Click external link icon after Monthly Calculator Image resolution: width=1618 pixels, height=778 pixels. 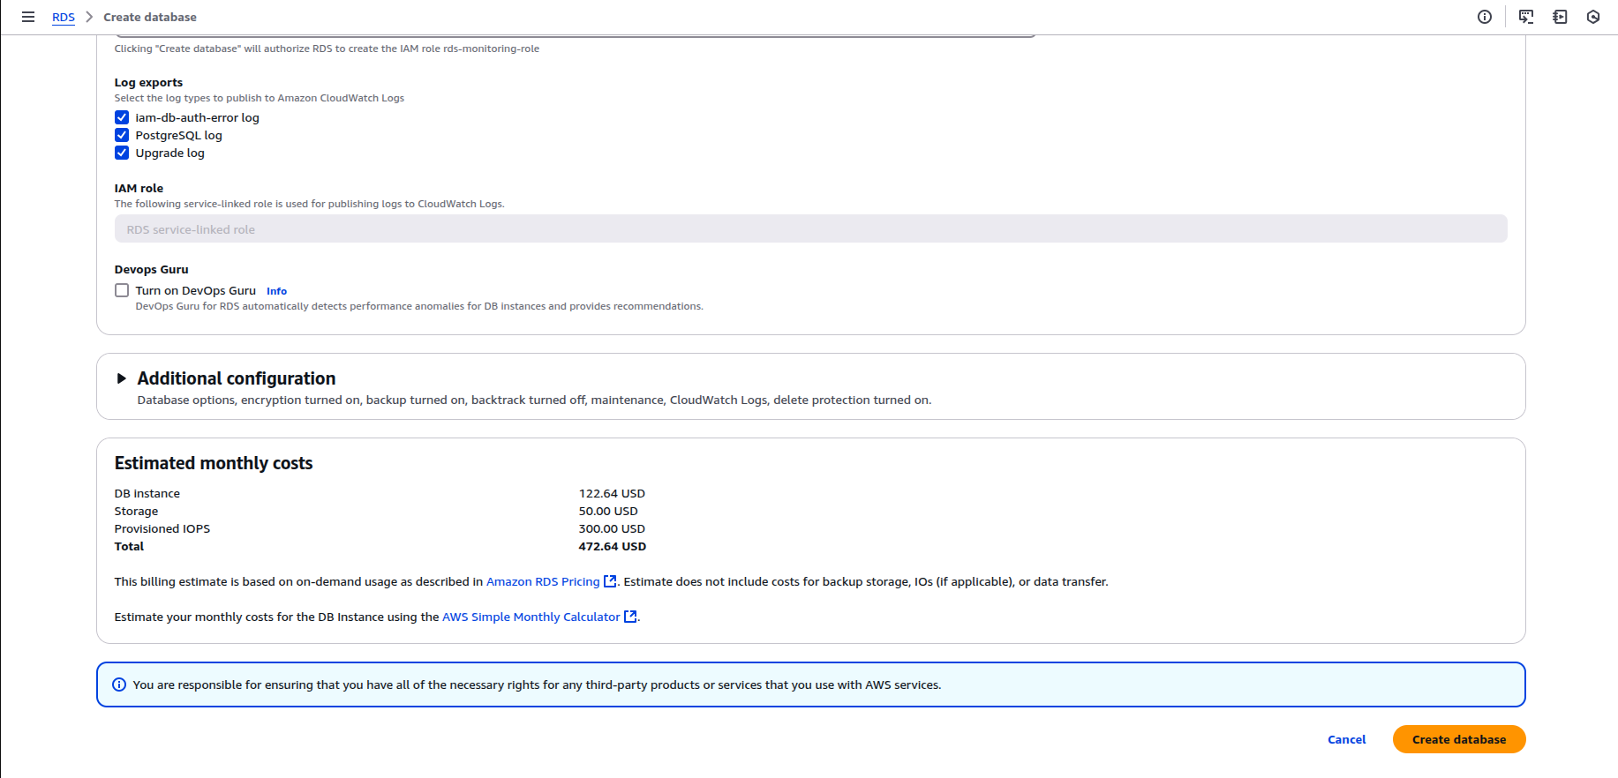tap(630, 617)
